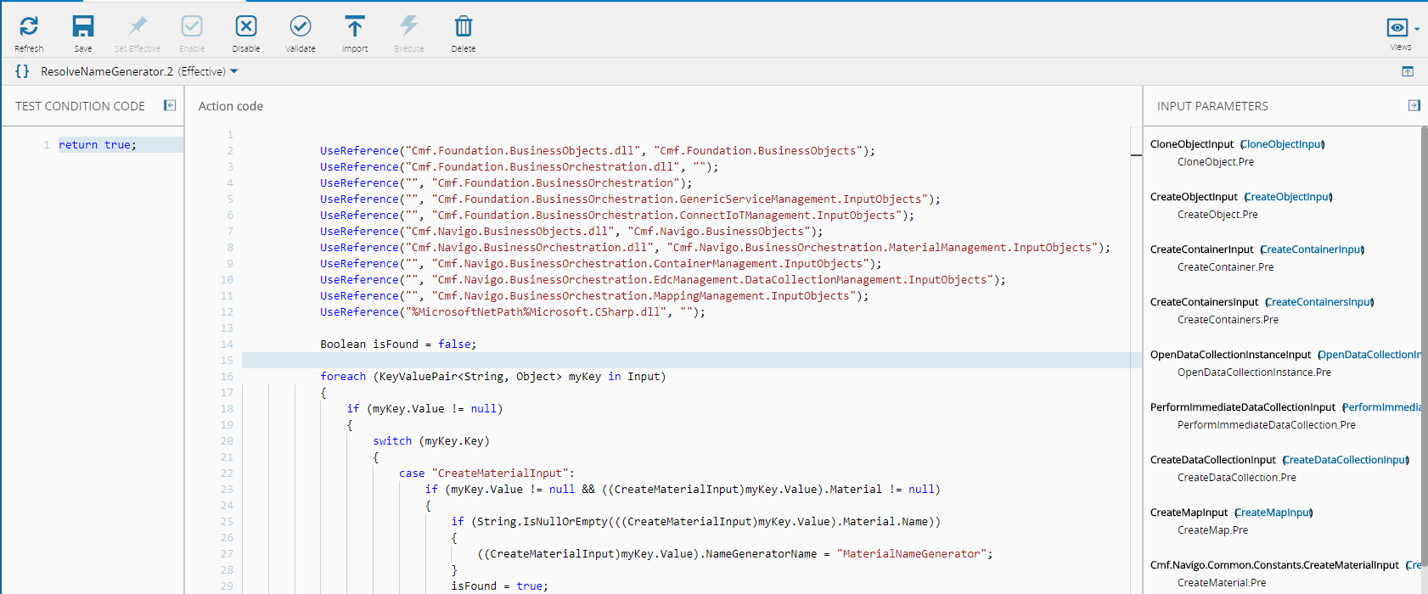Click the return true condition code line
This screenshot has height=594, width=1428.
coord(97,145)
